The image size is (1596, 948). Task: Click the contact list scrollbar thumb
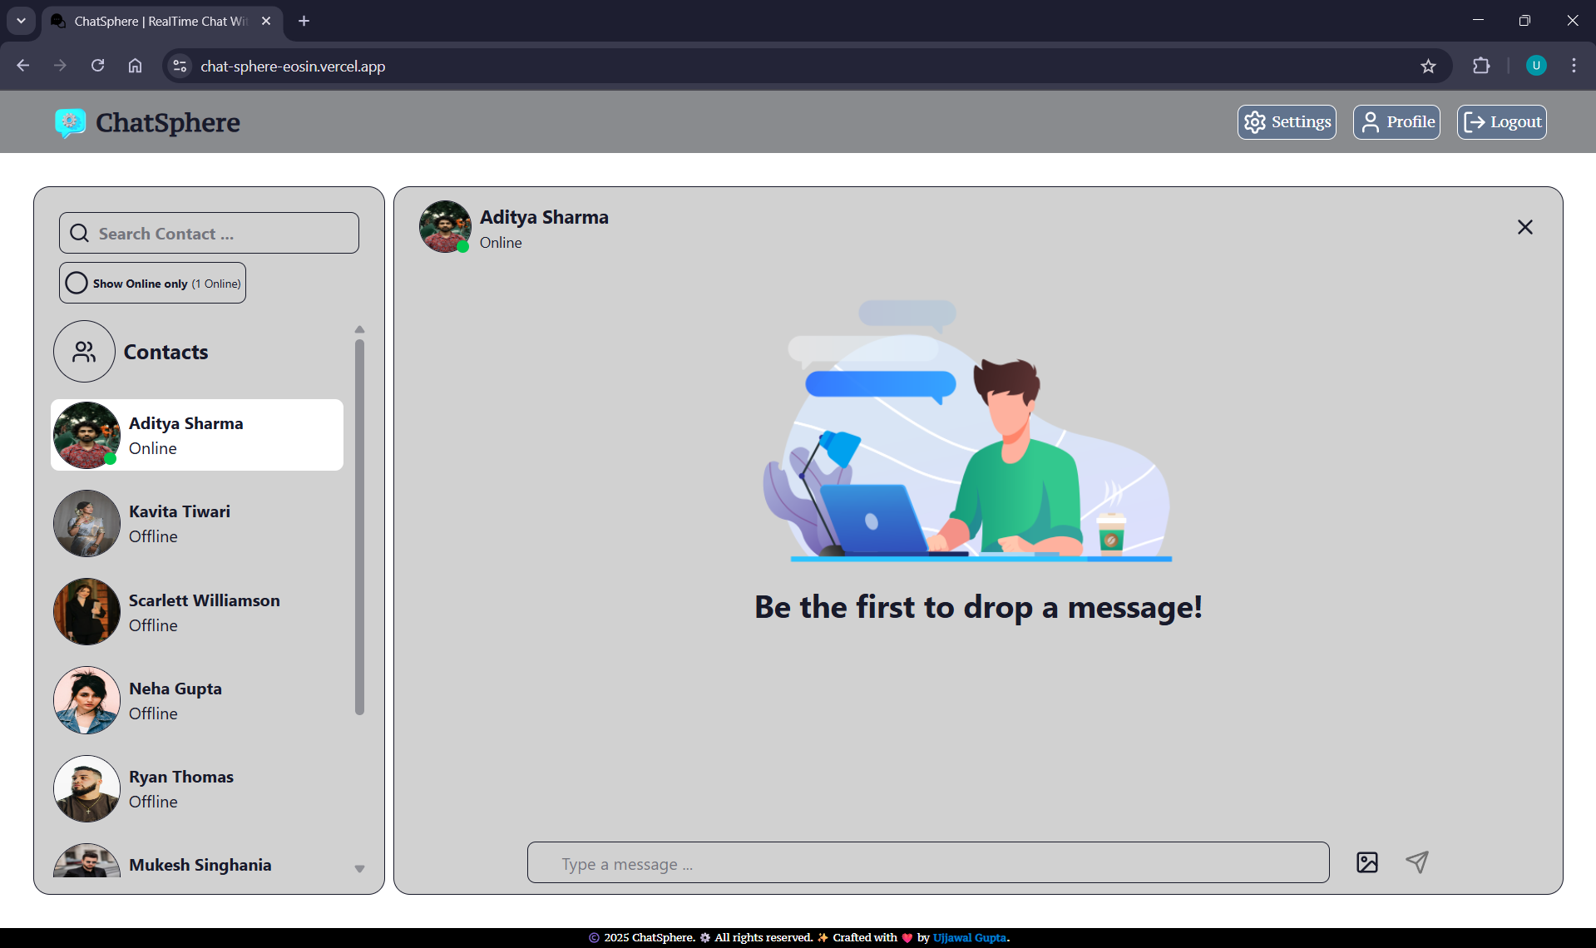coord(359,526)
